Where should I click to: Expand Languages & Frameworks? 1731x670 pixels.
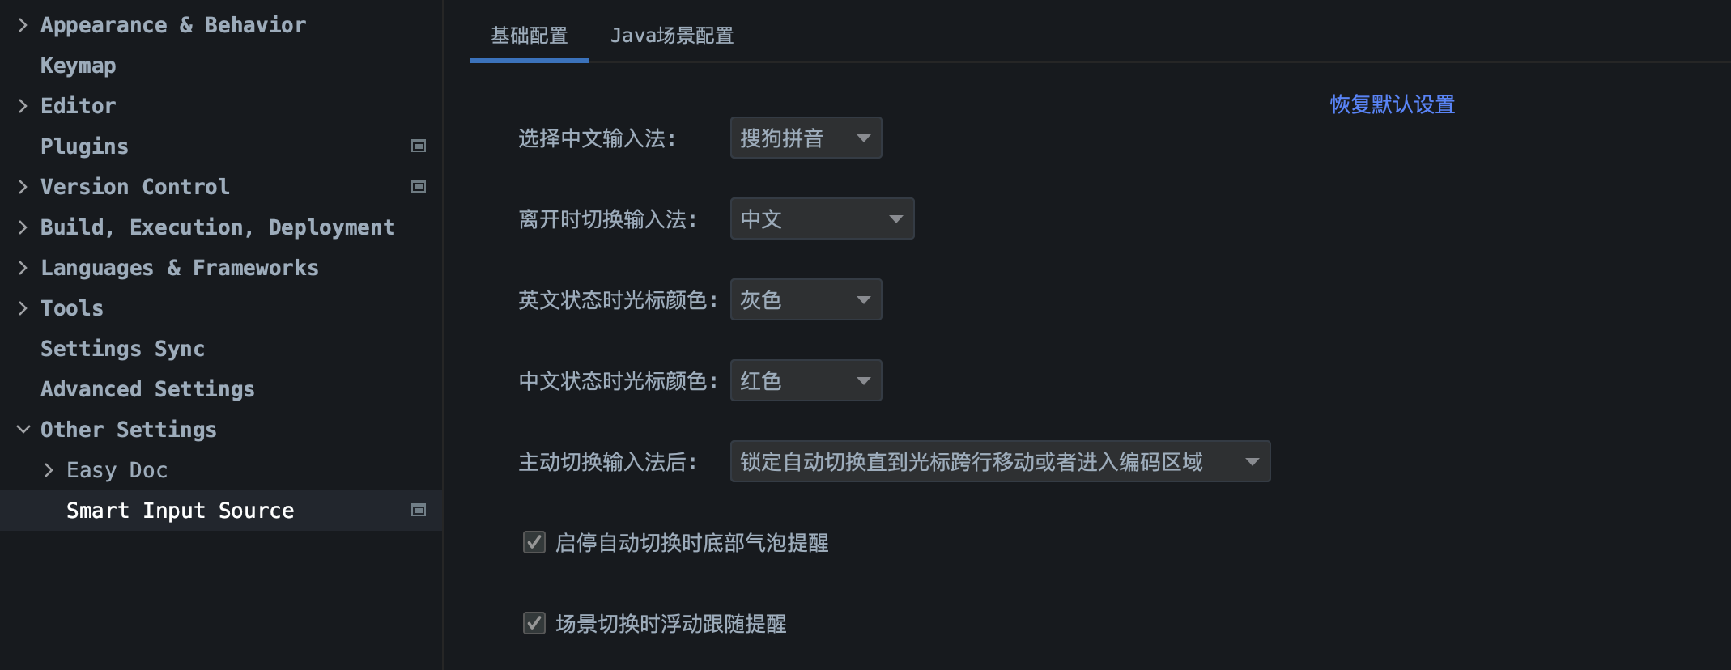point(22,267)
